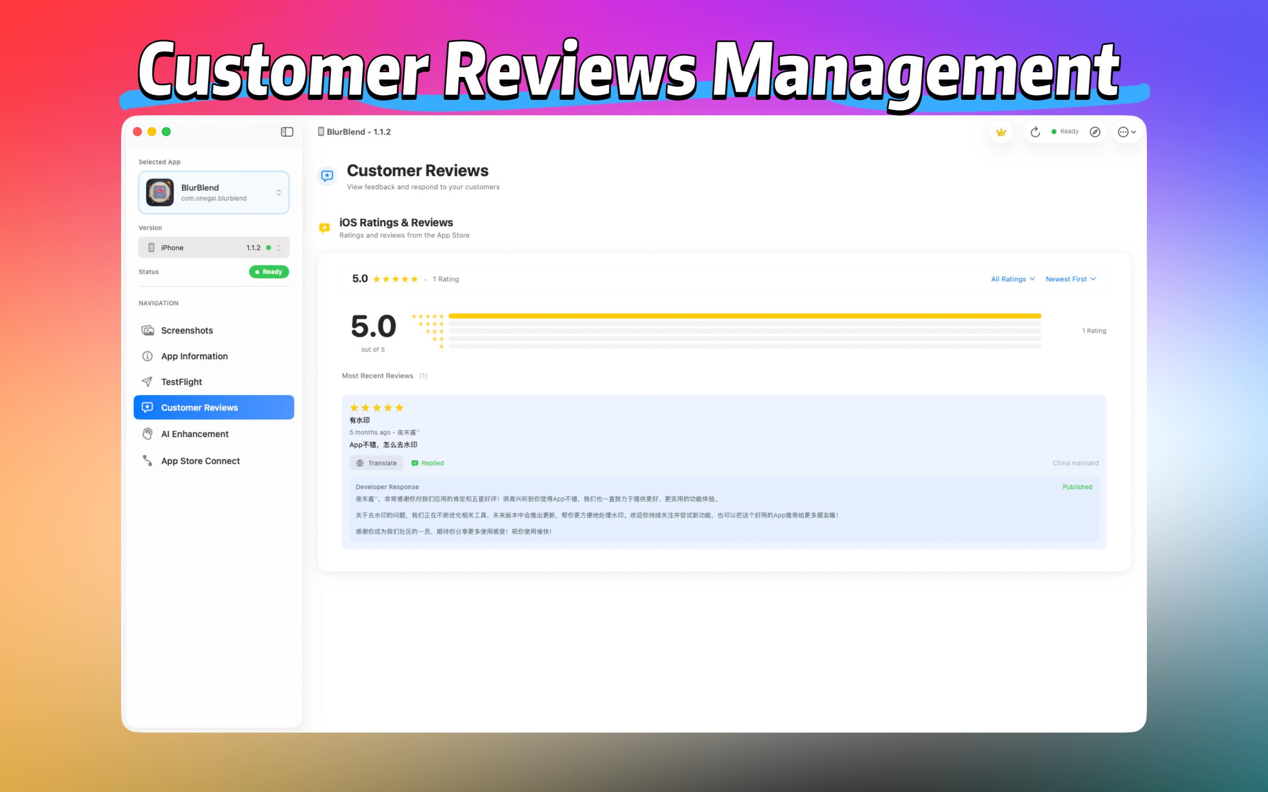Open the compass navigation icon

[1095, 132]
